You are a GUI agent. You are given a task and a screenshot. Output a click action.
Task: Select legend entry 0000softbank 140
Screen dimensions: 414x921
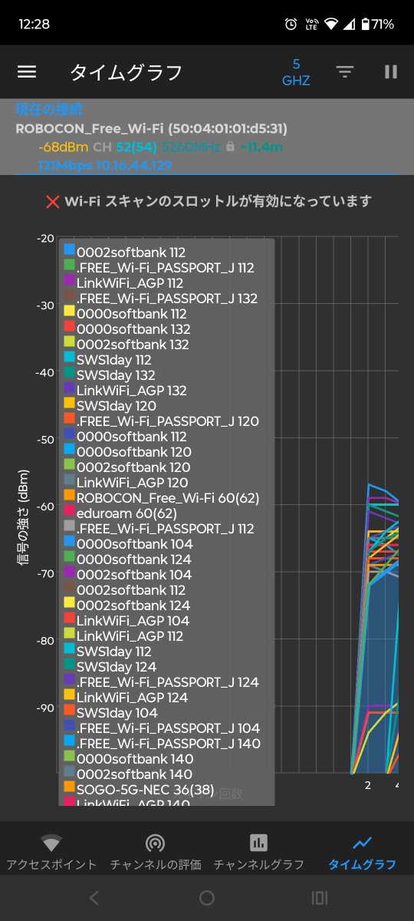tap(129, 758)
